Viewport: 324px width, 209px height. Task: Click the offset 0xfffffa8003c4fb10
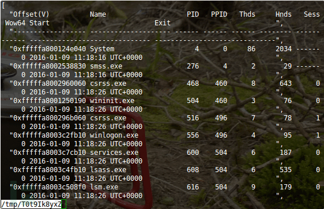point(50,170)
